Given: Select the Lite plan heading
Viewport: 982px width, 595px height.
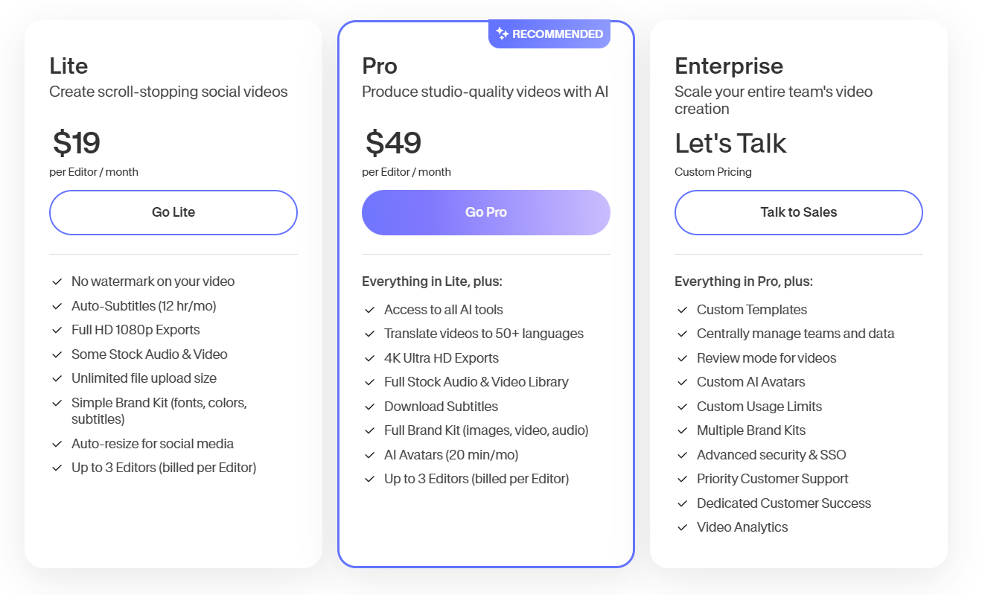Looking at the screenshot, I should pyautogui.click(x=68, y=66).
